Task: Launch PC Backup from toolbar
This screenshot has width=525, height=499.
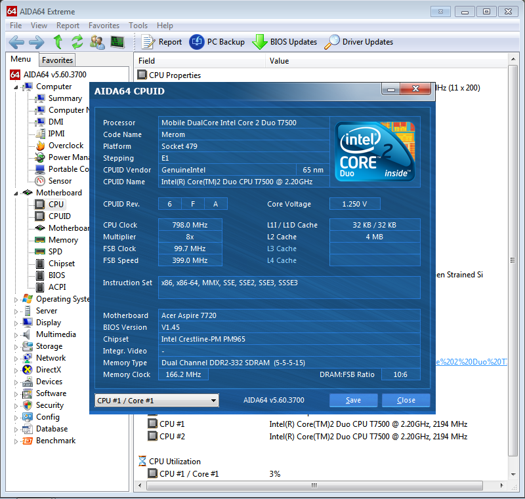Action: tap(217, 42)
